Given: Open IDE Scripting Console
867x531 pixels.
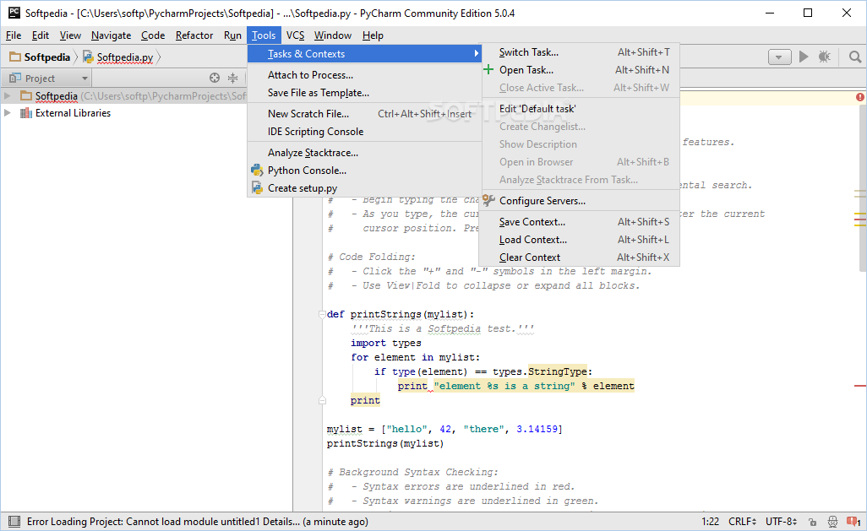Looking at the screenshot, I should [364, 132].
